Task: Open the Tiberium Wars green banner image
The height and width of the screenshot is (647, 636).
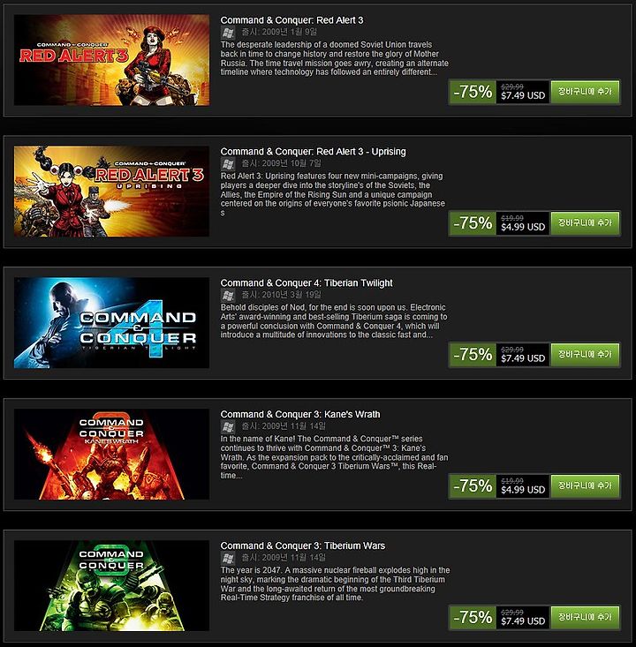Action: [111, 586]
